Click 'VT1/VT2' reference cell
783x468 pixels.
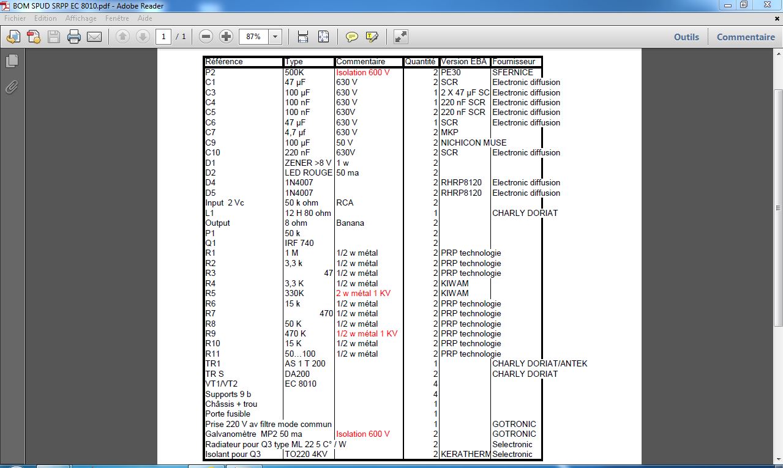[x=222, y=384]
